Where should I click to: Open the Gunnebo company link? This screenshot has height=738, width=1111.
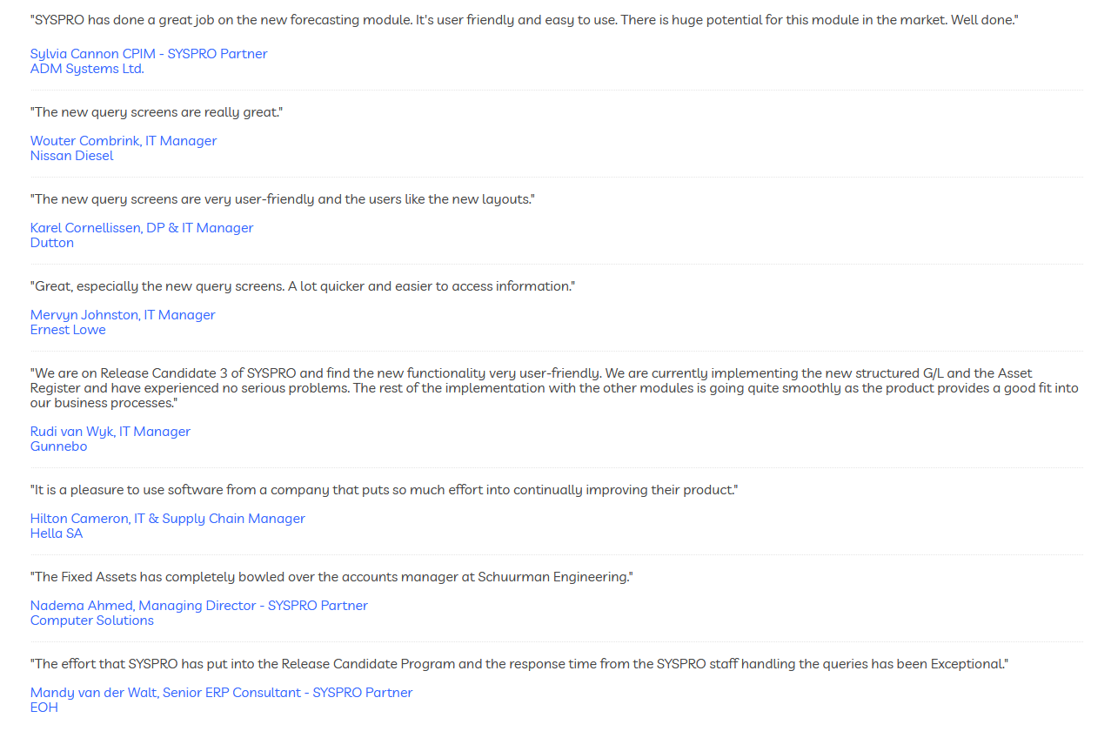pos(59,446)
